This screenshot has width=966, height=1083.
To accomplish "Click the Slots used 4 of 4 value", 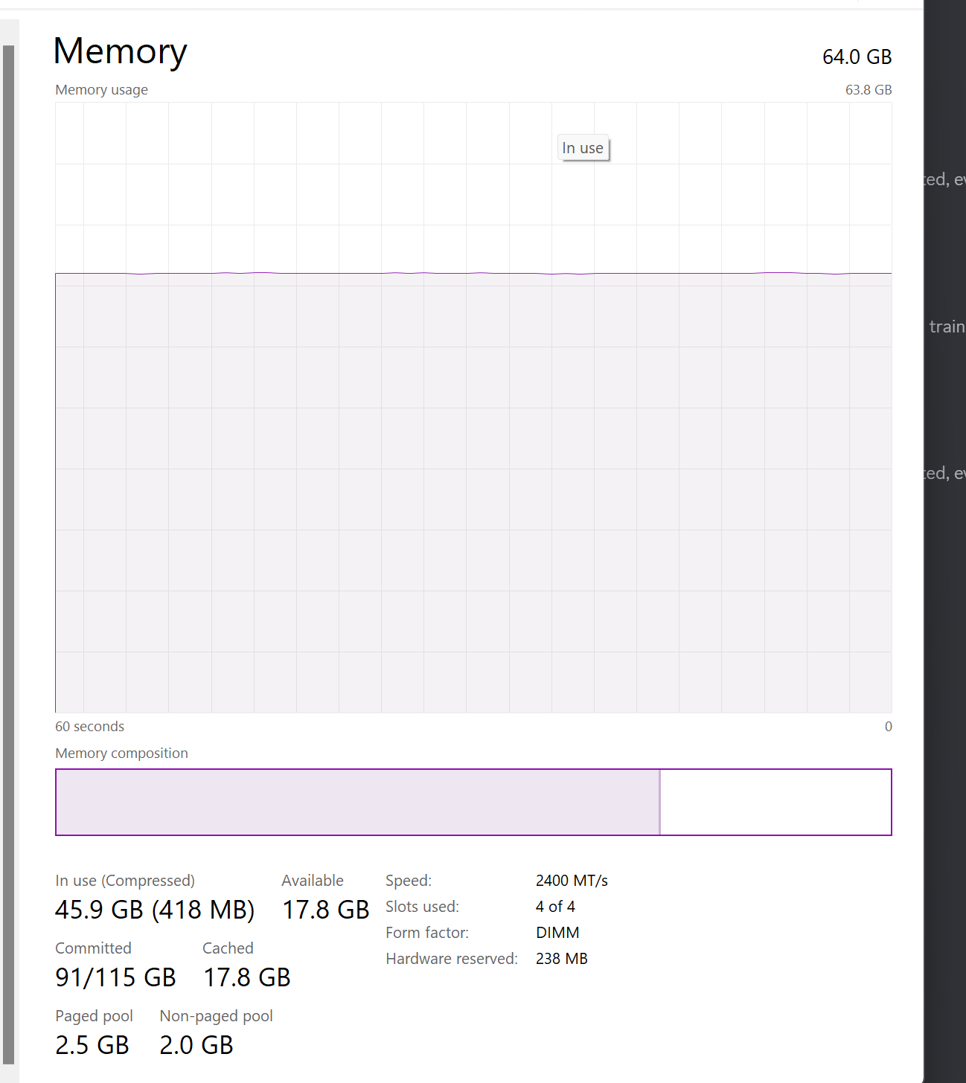I will 555,906.
